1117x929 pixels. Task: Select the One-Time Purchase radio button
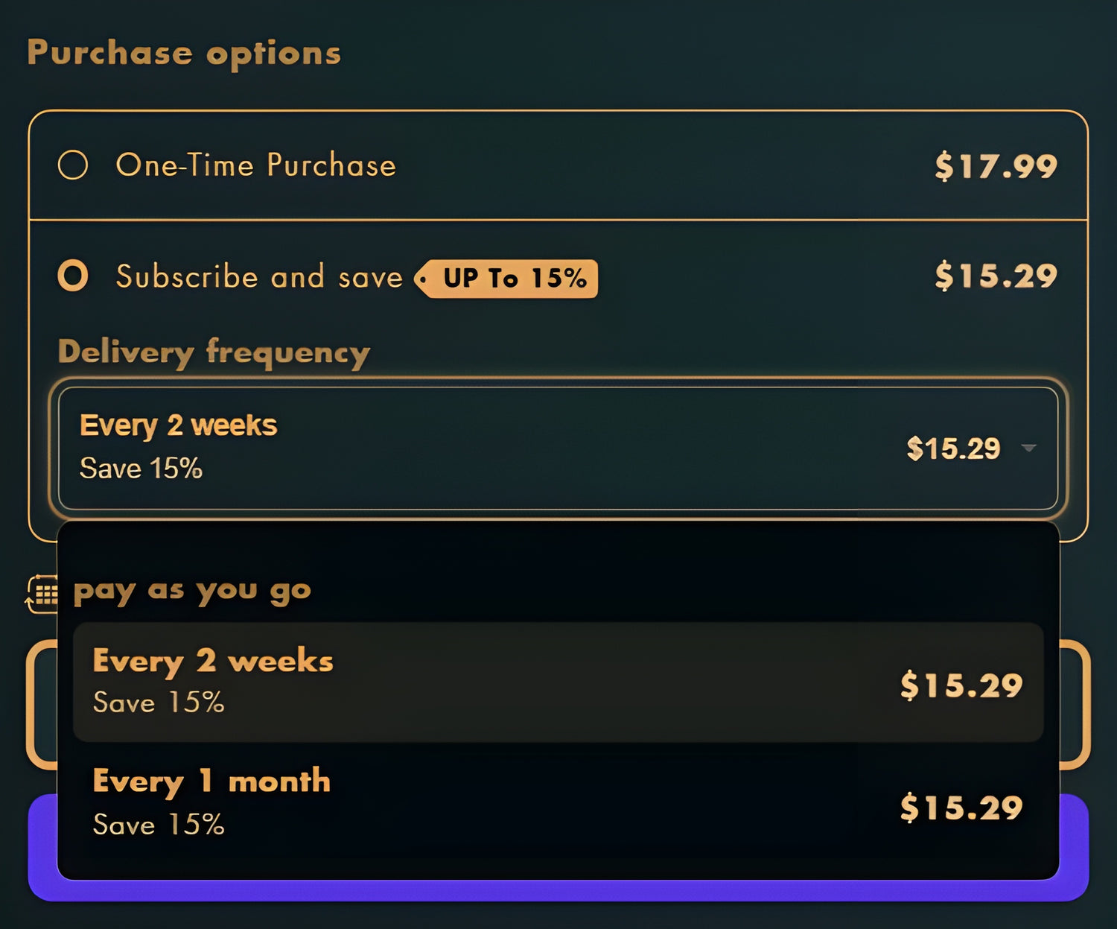(x=73, y=165)
